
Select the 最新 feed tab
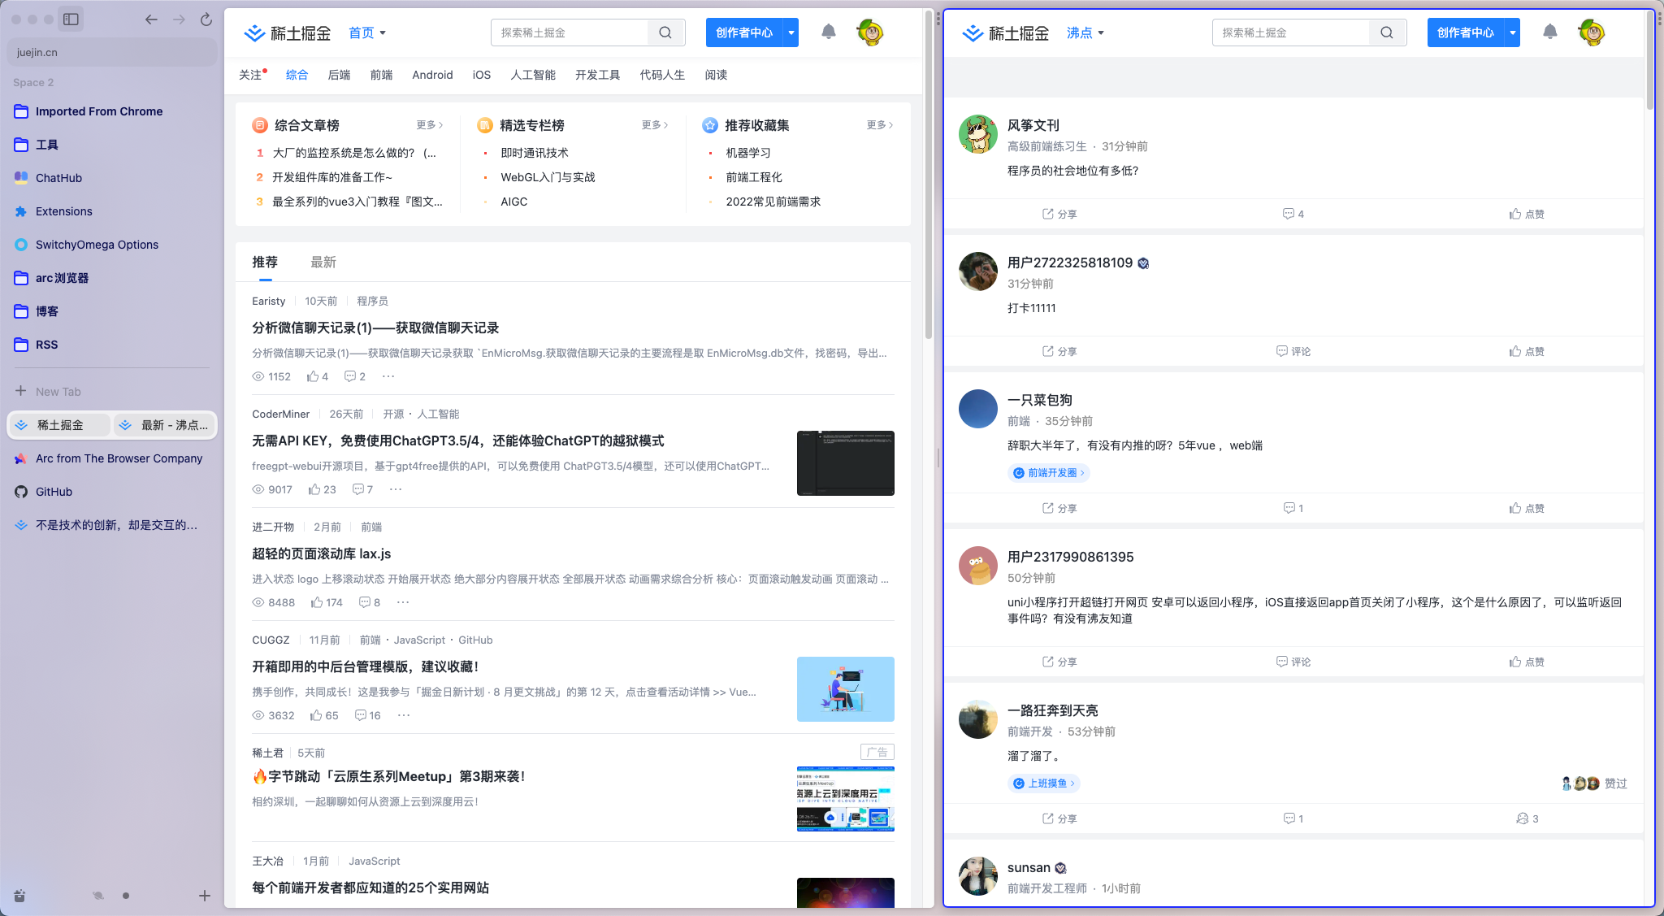[x=323, y=262]
